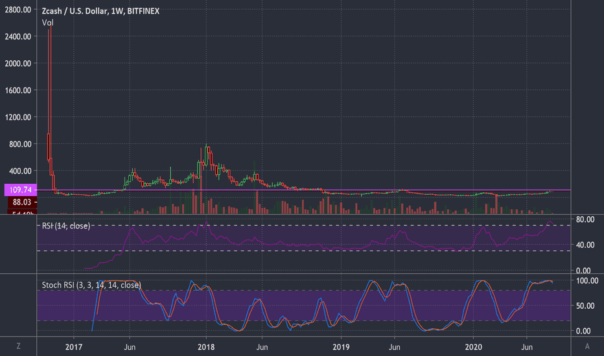Viewport: 604px width, 356px height.
Task: Click the 2020 label on time axis
Action: coord(474,347)
